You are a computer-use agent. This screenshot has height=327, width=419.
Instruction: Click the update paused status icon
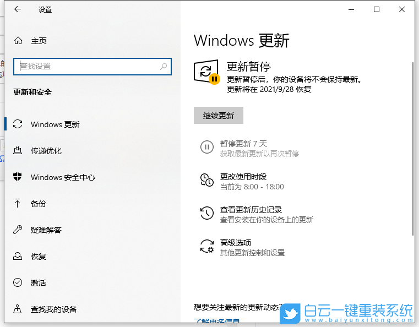click(206, 72)
